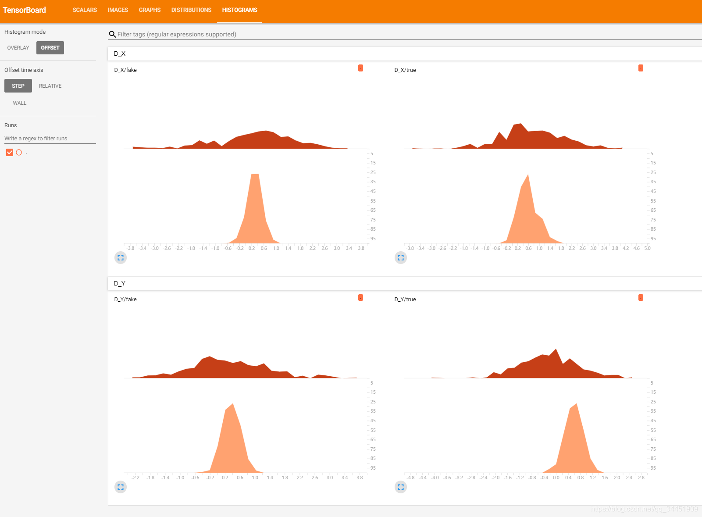Open the GRAPHS tab

coord(150,10)
